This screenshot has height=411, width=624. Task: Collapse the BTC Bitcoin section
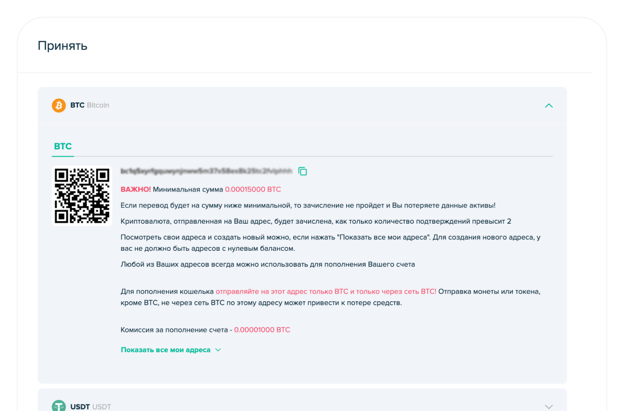click(549, 106)
